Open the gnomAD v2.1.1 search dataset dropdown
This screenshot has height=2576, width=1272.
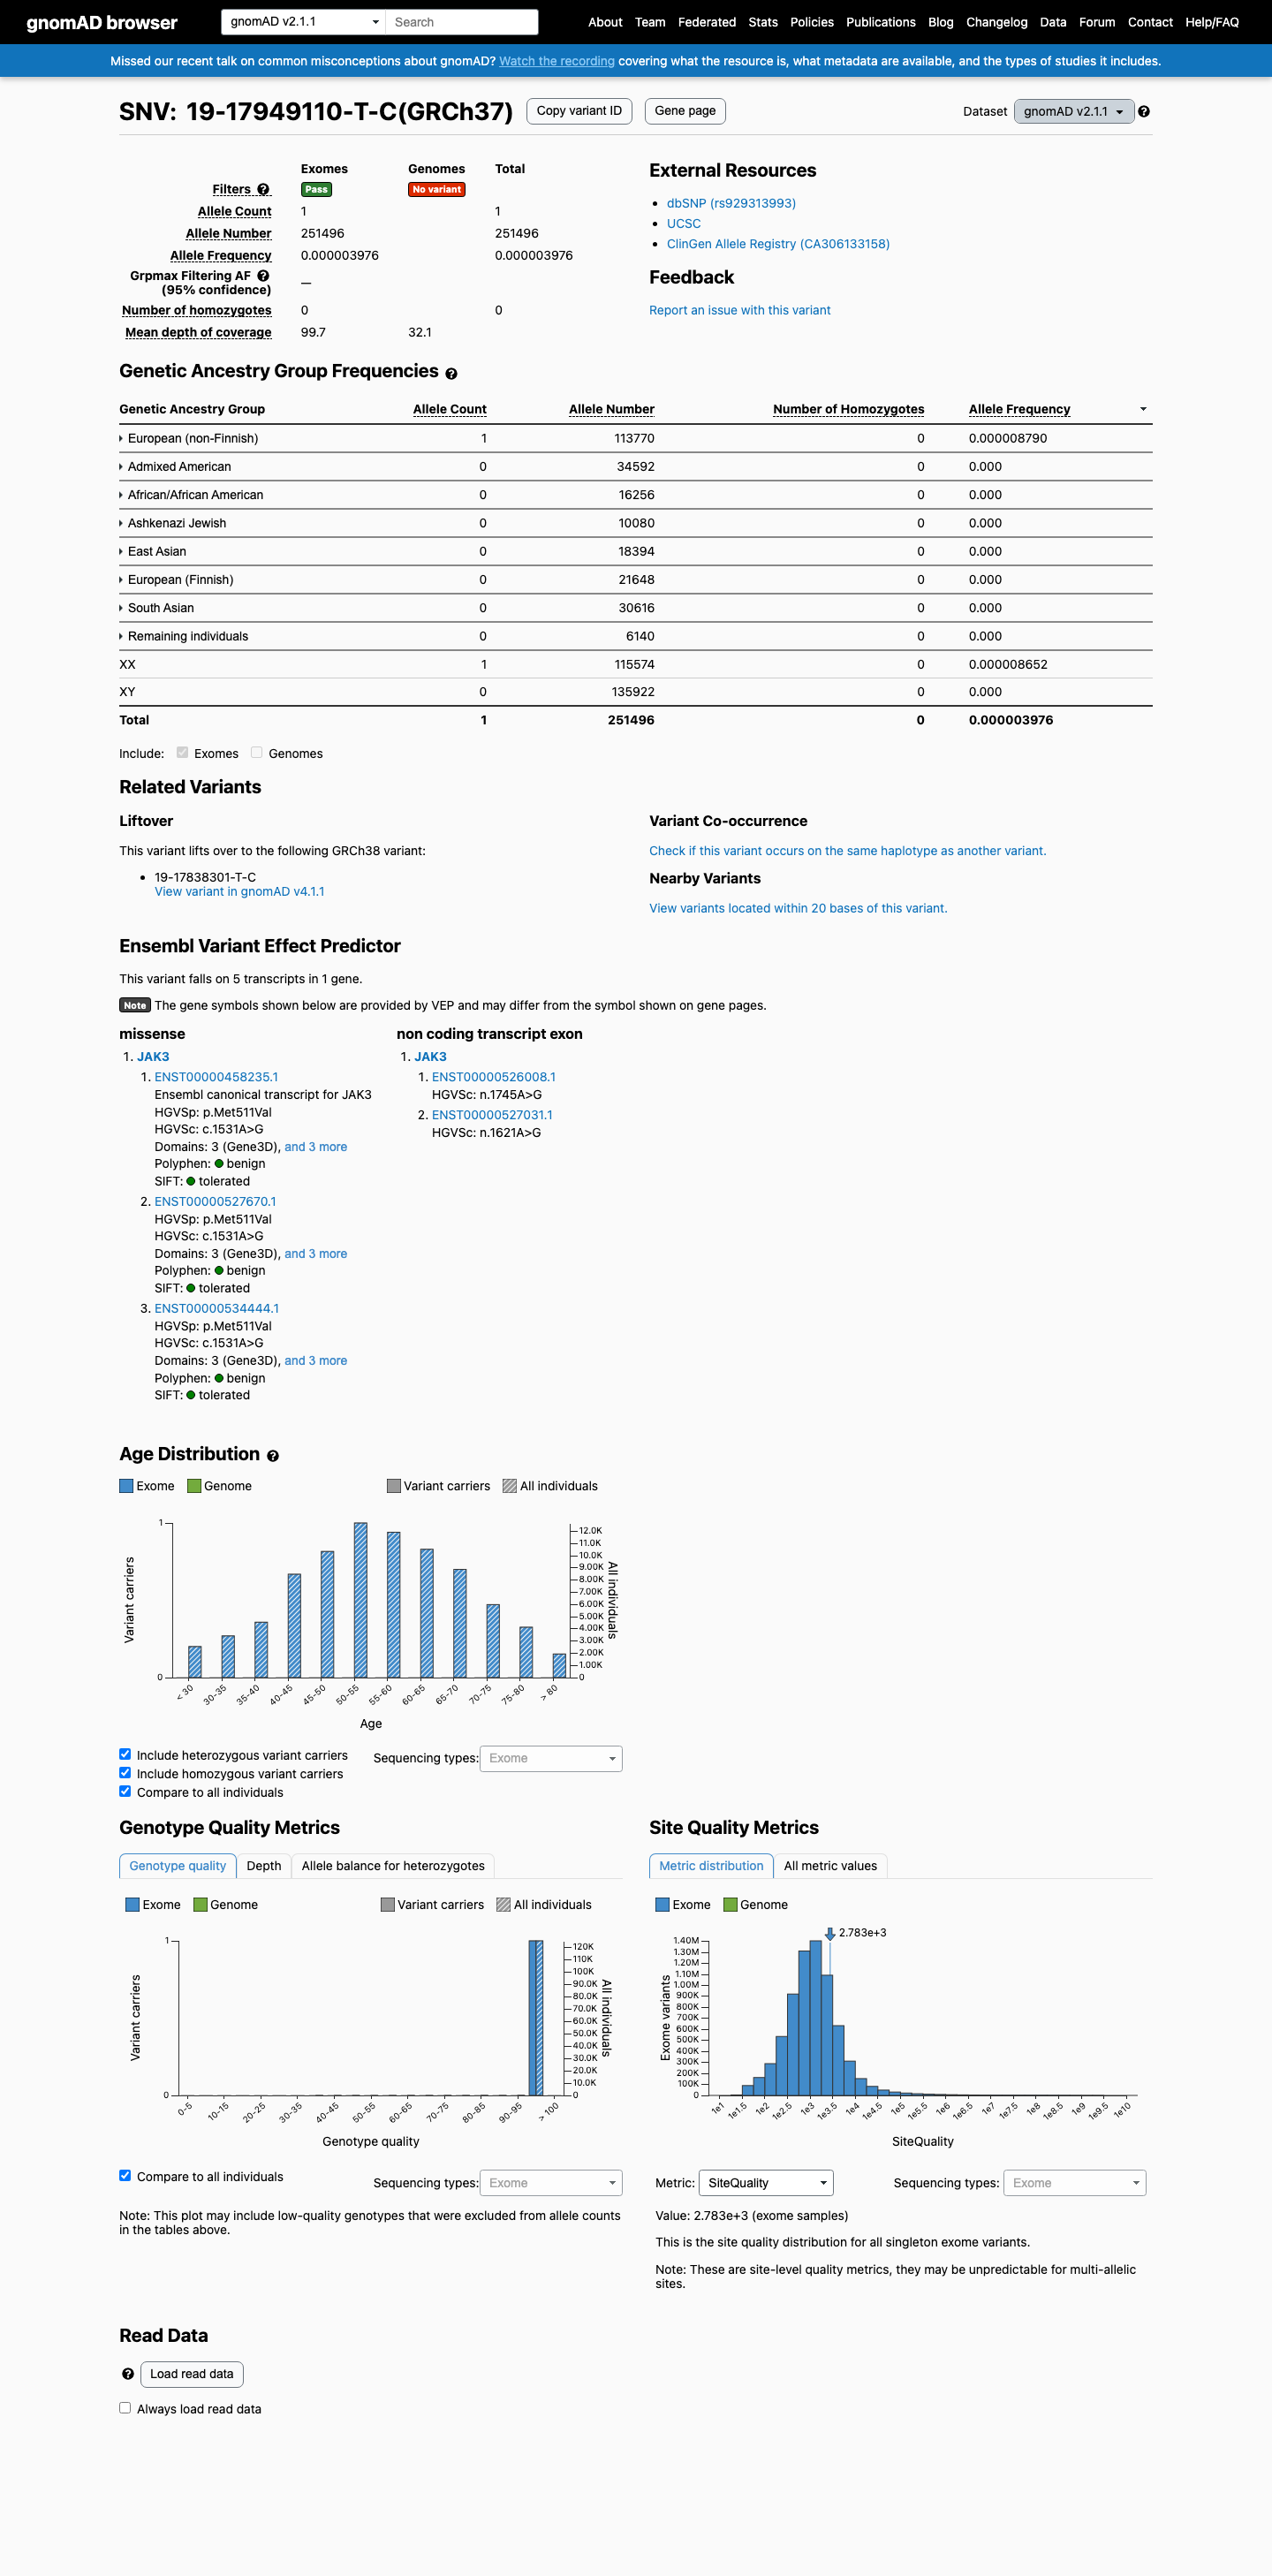tap(303, 21)
